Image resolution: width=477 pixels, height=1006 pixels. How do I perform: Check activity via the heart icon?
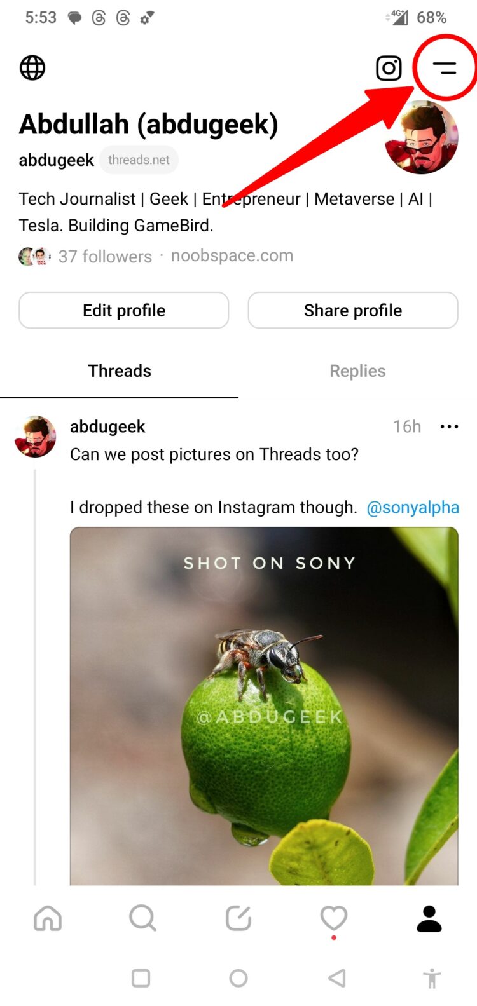tap(334, 918)
